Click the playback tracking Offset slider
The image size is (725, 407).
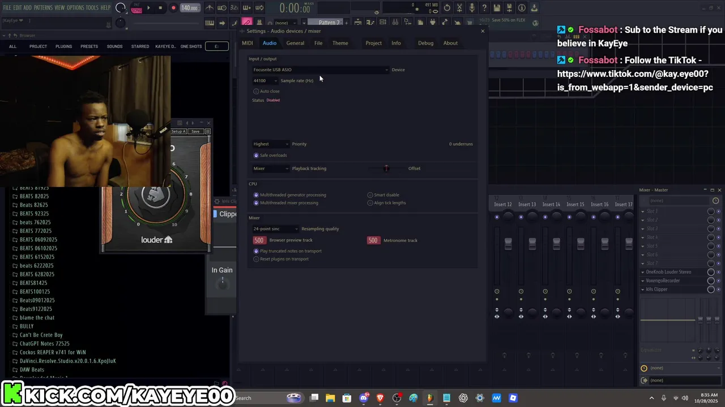(386, 168)
